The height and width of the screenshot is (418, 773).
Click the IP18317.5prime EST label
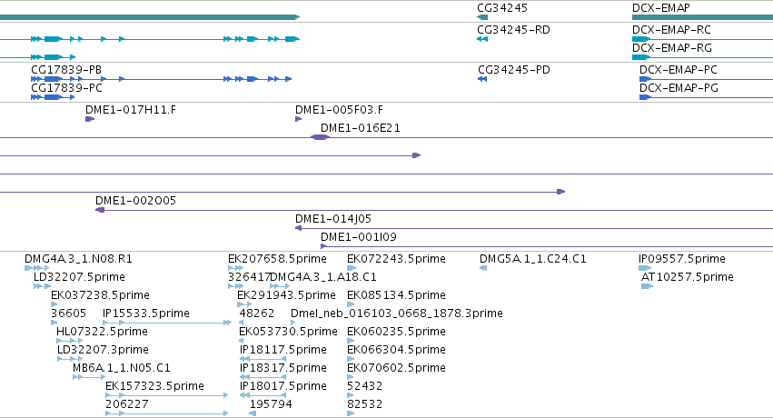283,368
